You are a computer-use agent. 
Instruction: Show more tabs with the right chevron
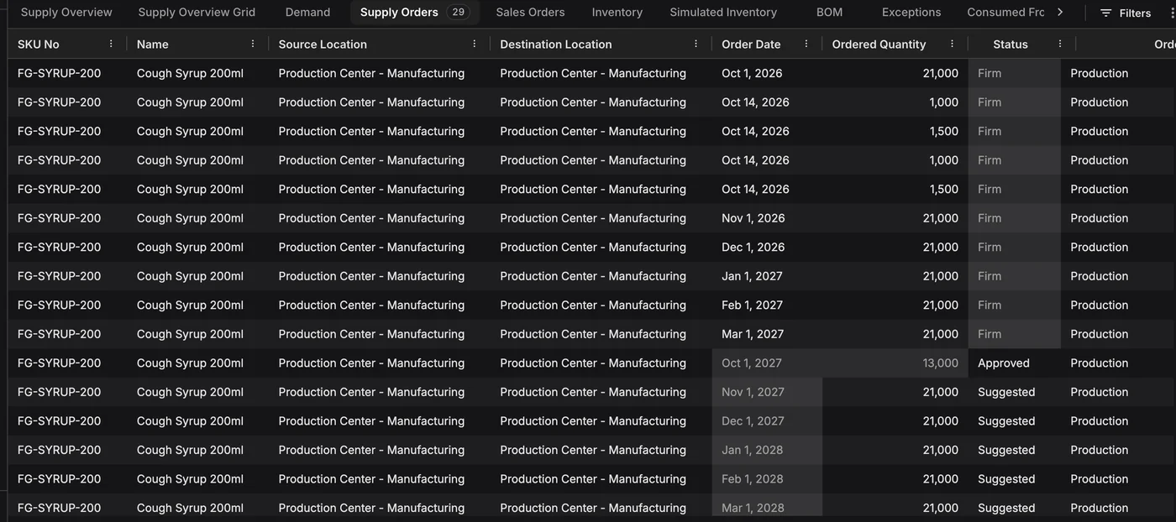point(1060,12)
